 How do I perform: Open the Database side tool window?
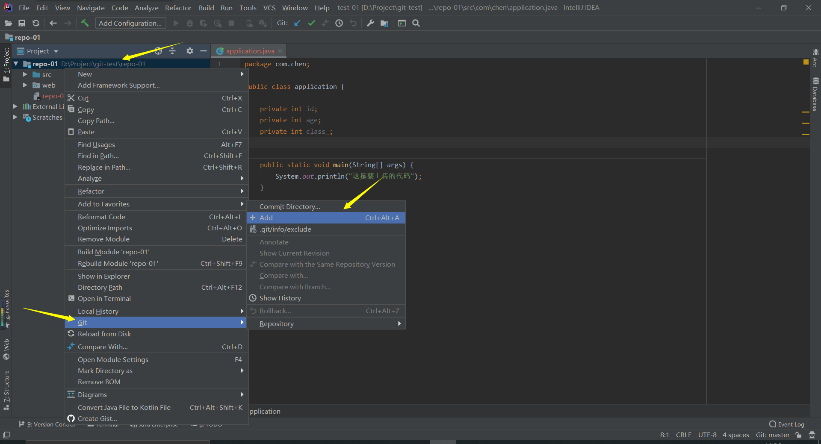pyautogui.click(x=815, y=94)
